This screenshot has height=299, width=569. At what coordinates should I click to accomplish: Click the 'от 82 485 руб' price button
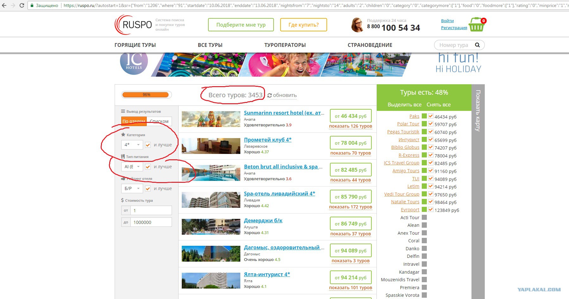pos(351,170)
